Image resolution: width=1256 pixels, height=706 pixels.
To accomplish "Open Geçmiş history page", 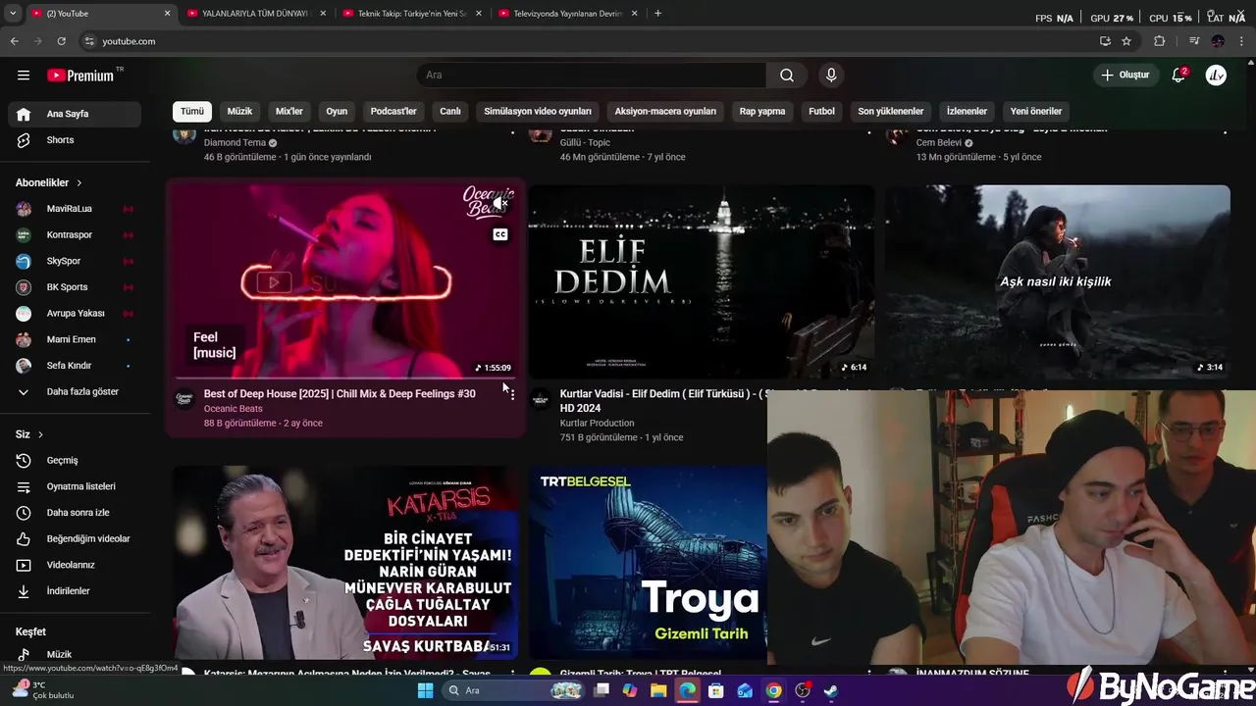I will [x=75, y=461].
